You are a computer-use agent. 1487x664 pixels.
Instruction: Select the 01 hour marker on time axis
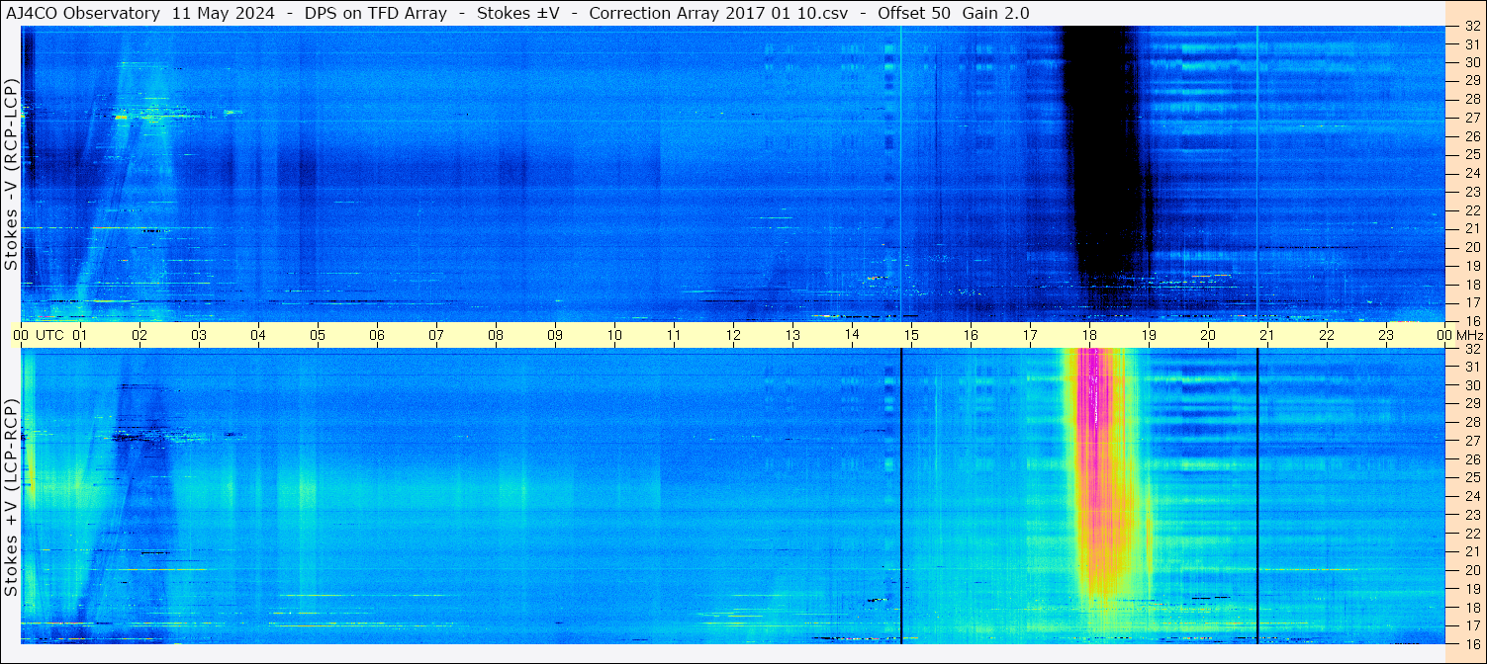pos(80,336)
